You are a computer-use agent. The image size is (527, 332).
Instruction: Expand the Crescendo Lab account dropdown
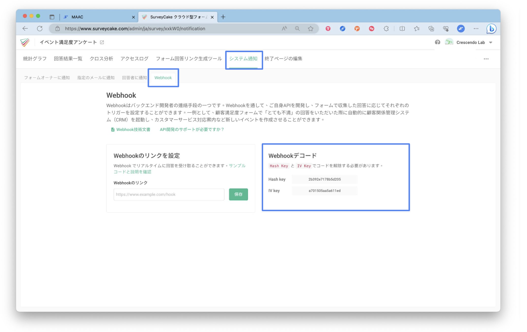coord(491,43)
